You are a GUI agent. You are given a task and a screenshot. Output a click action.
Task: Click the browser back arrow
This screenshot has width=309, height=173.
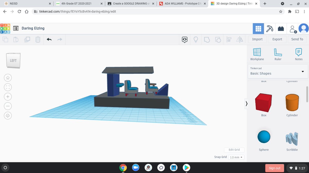coord(5,12)
